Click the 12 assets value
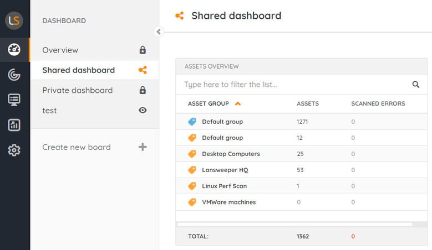The width and height of the screenshot is (432, 250). pyautogui.click(x=299, y=138)
